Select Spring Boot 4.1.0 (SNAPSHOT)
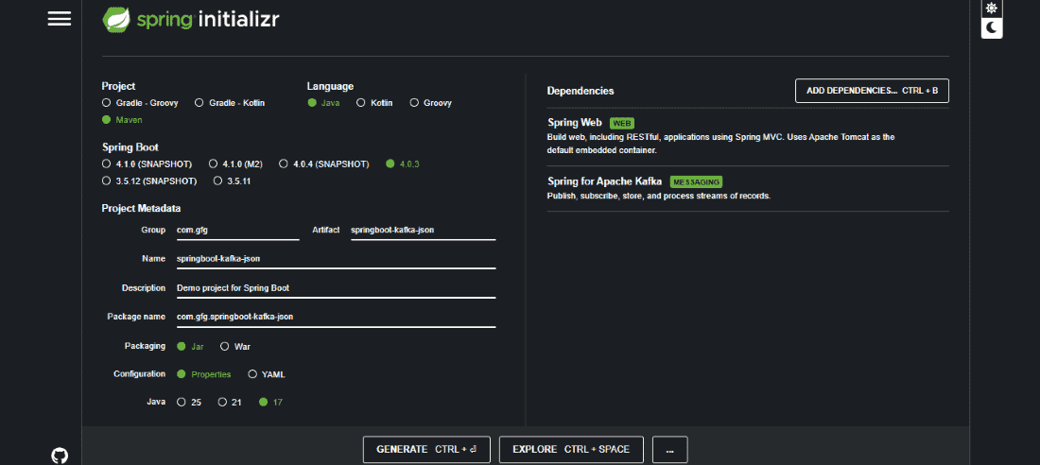The height and width of the screenshot is (465, 1040). click(147, 164)
